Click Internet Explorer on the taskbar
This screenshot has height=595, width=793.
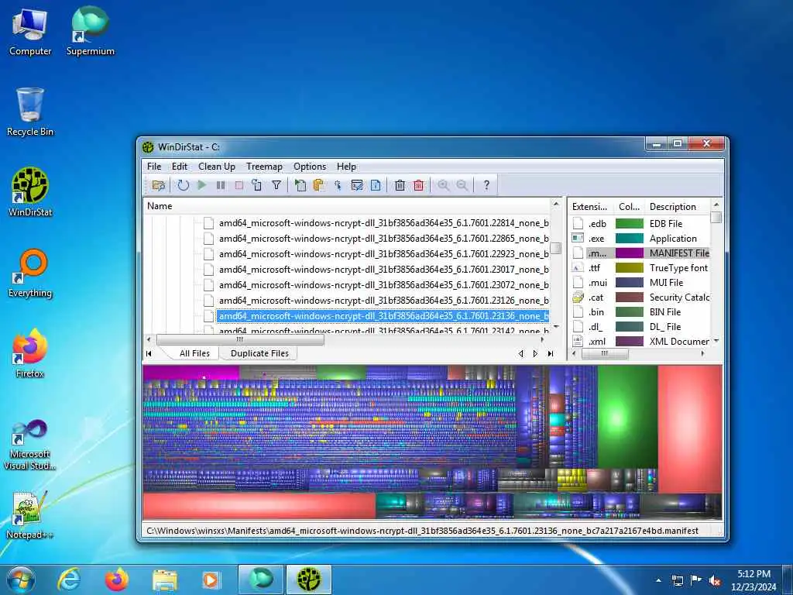[x=69, y=580]
